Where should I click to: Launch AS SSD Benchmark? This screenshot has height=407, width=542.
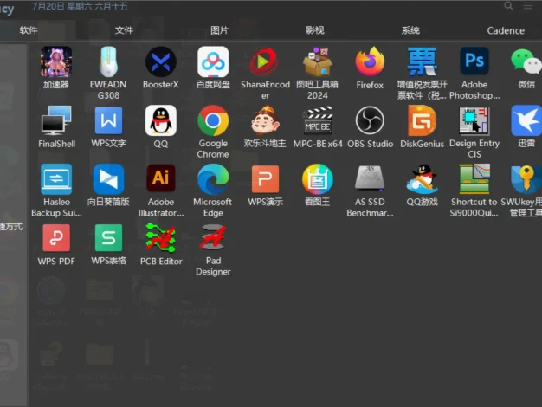tap(370, 178)
